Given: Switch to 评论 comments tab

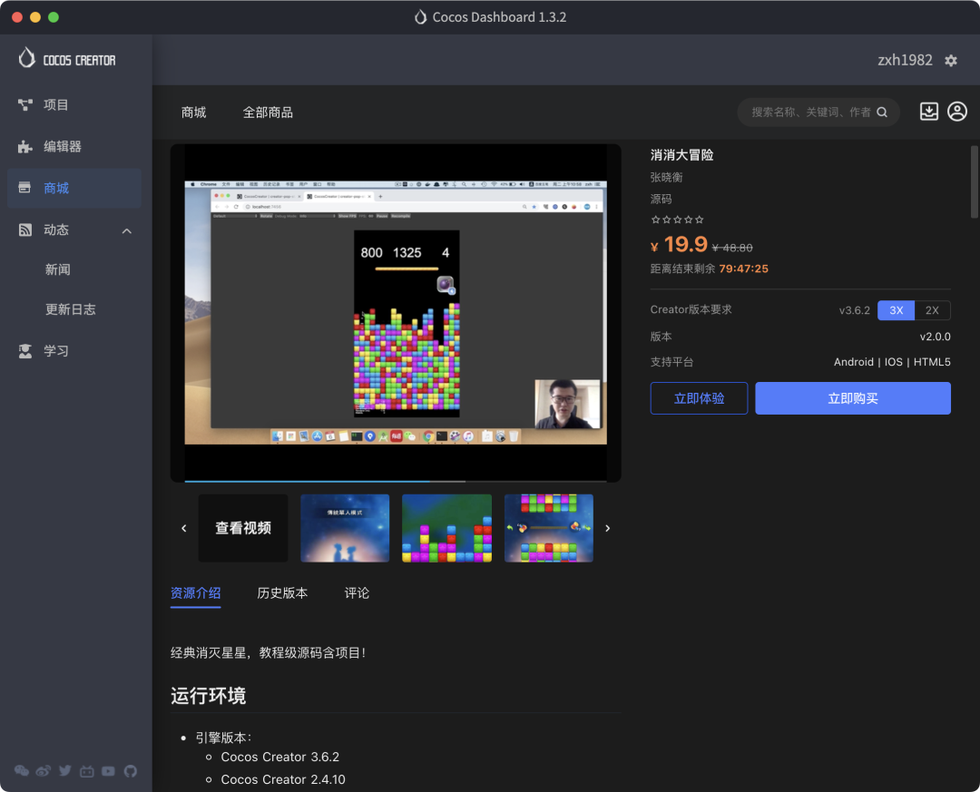Looking at the screenshot, I should coord(357,593).
